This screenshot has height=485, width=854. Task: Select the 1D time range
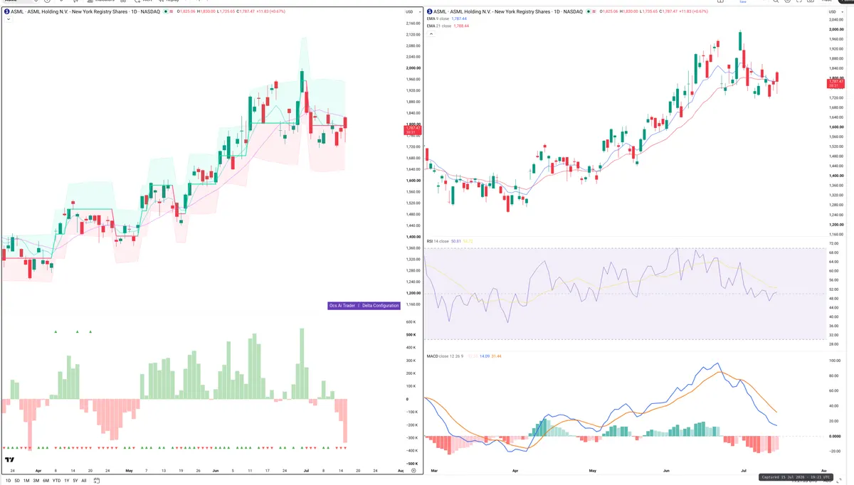[x=8, y=481]
